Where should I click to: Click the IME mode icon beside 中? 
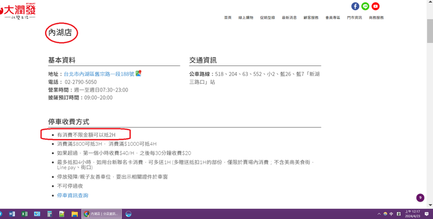point(399,214)
